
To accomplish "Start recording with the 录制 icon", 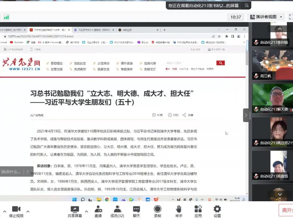I will (x=157, y=209).
